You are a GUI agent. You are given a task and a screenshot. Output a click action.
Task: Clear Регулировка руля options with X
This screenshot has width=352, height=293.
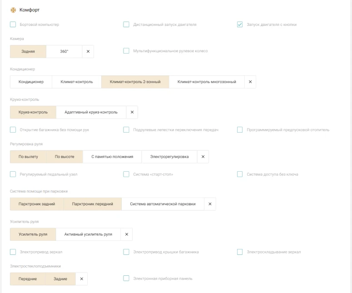(203, 157)
